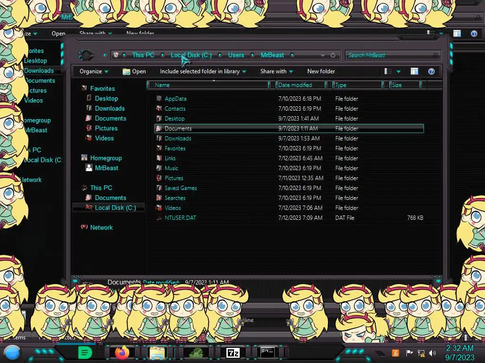Sort by Date modified column header

[x=301, y=85]
